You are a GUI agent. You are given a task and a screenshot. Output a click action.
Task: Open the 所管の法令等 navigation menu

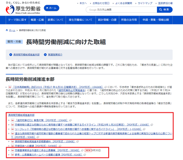[x=129, y=20]
